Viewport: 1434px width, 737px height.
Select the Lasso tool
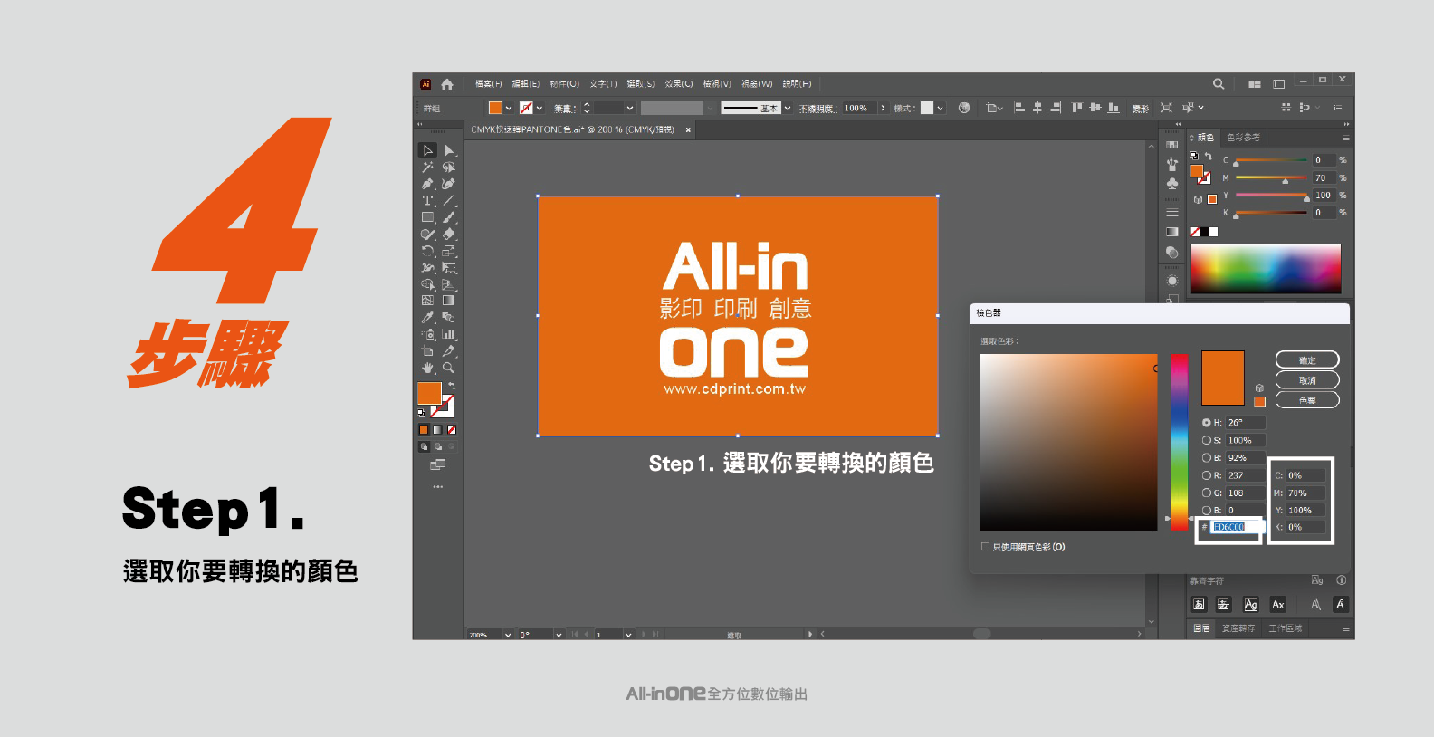tap(449, 167)
